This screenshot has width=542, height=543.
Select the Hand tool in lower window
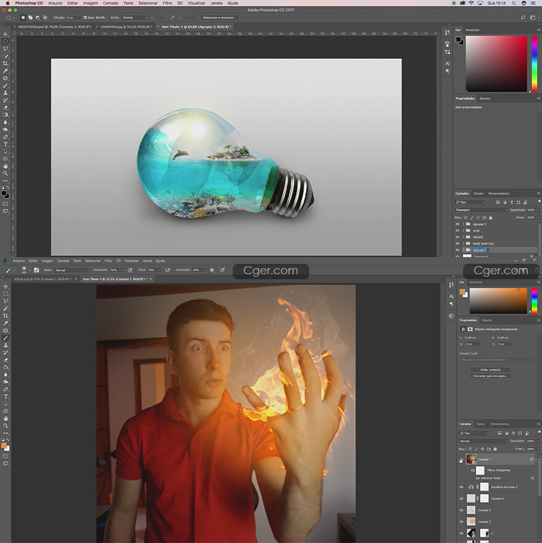6,419
